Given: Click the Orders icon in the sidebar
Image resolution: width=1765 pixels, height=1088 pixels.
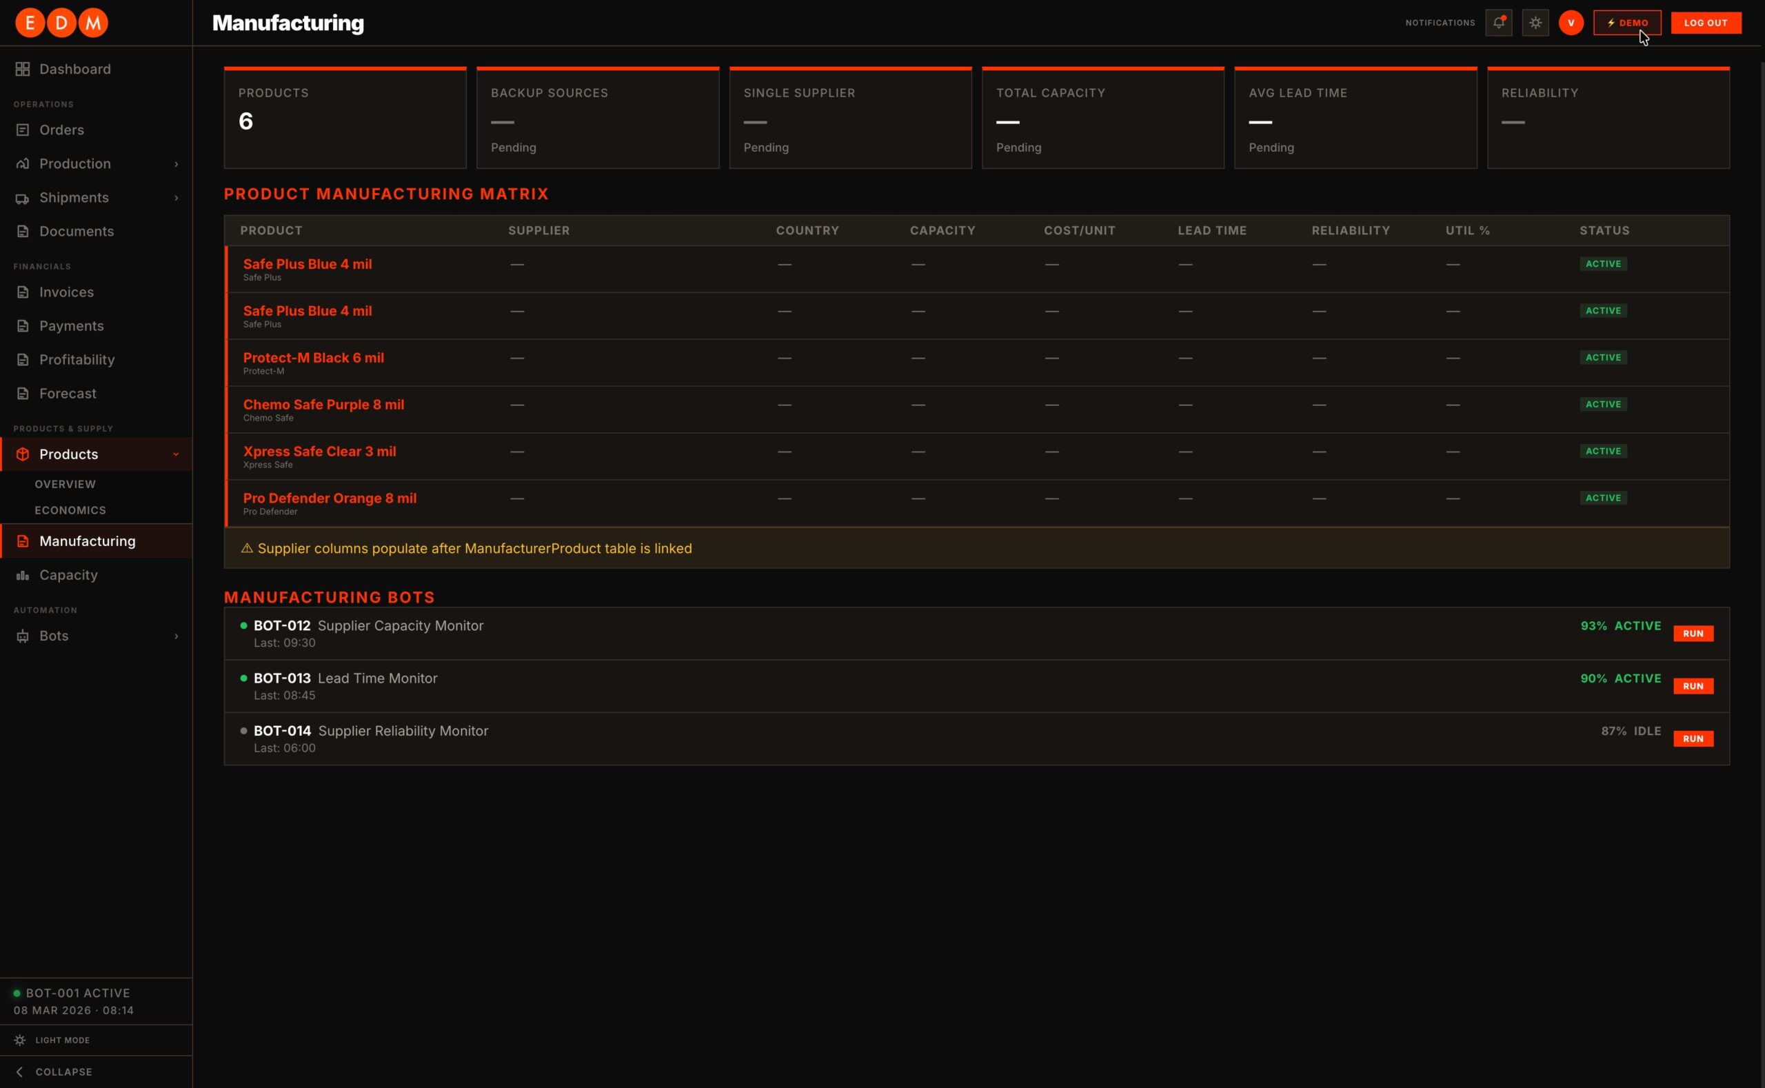Looking at the screenshot, I should click(x=22, y=130).
